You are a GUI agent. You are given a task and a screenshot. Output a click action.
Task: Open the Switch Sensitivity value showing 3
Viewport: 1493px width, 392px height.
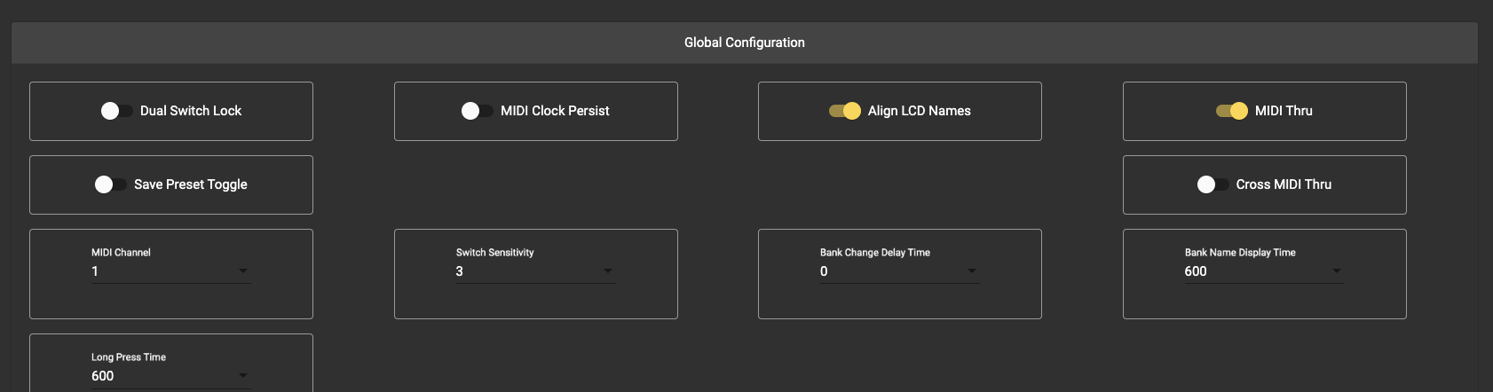tap(524, 271)
